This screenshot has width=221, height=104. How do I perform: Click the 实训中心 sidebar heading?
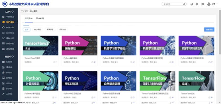[9, 12]
